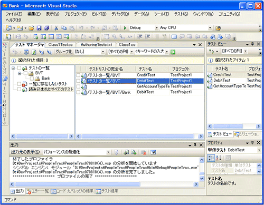Open the [すべての列] dropdown in Test View
The width and height of the screenshot is (264, 205).
point(246,51)
